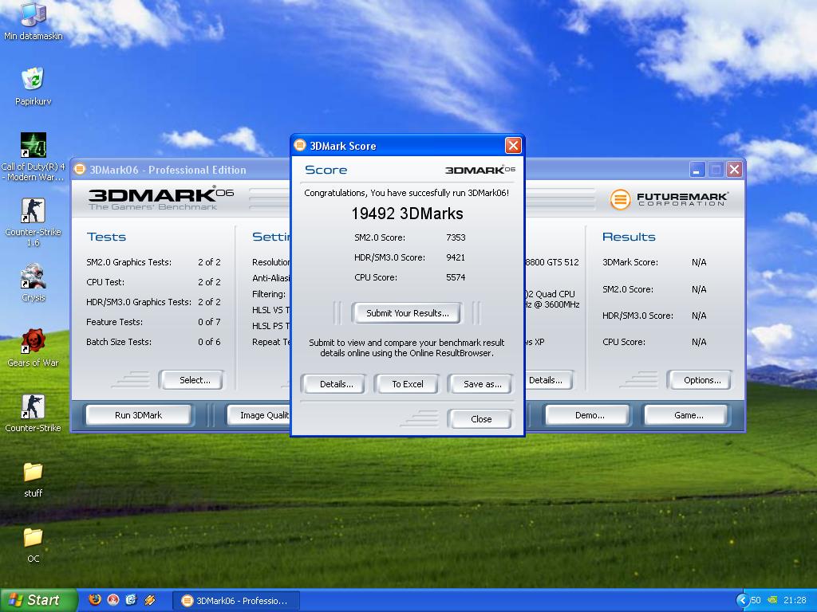Open system Details in 3DMark06 main window

(547, 380)
